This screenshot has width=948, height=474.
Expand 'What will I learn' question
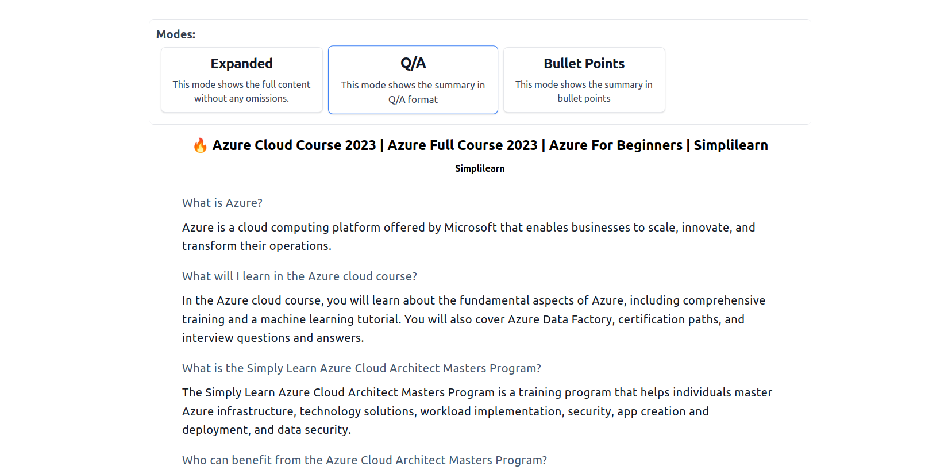pos(299,276)
